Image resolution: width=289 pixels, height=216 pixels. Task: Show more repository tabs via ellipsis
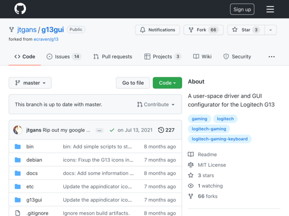pyautogui.click(x=271, y=57)
